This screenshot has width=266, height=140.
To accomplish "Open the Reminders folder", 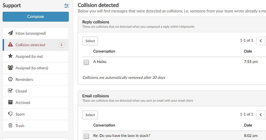I will (36, 79).
